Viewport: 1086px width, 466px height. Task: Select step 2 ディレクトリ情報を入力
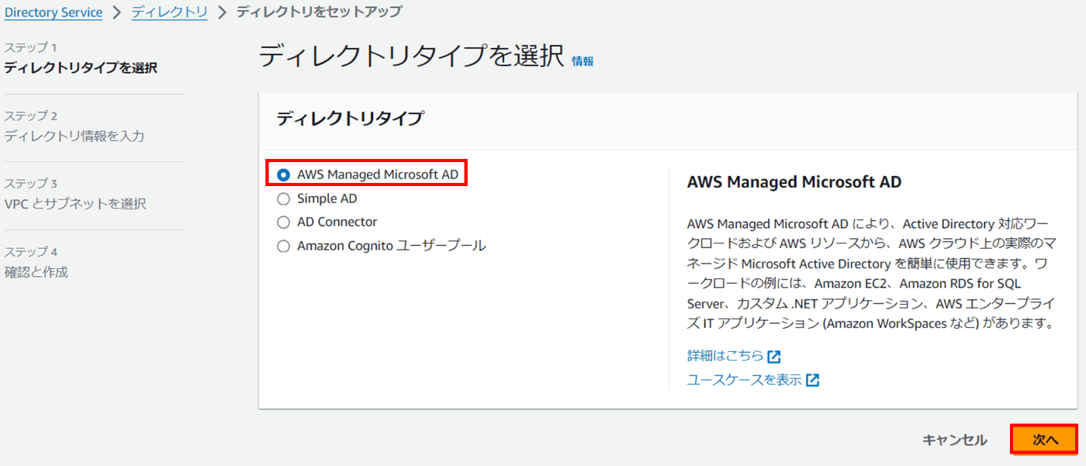[74, 136]
